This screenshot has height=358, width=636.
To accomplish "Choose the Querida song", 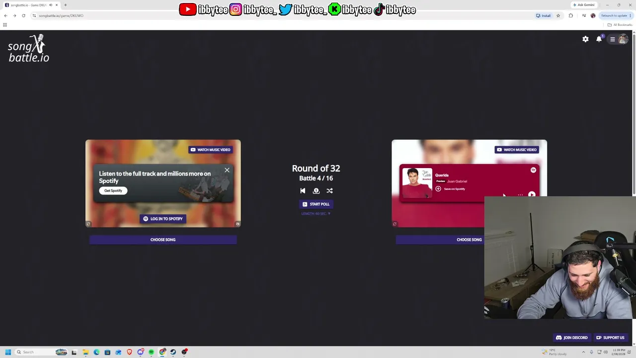I will (x=440, y=240).
